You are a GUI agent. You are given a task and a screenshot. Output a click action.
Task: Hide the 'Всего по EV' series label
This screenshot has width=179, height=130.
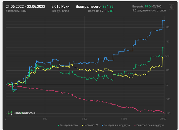pyautogui.click(x=91, y=125)
